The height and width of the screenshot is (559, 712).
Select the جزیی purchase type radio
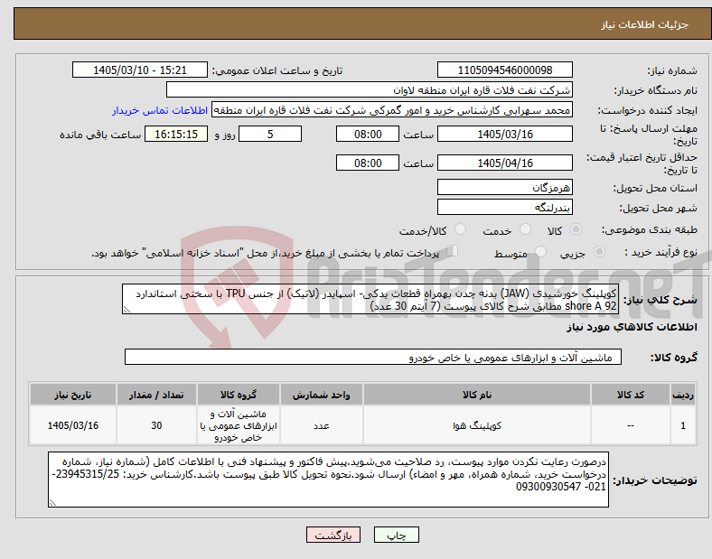tap(599, 252)
